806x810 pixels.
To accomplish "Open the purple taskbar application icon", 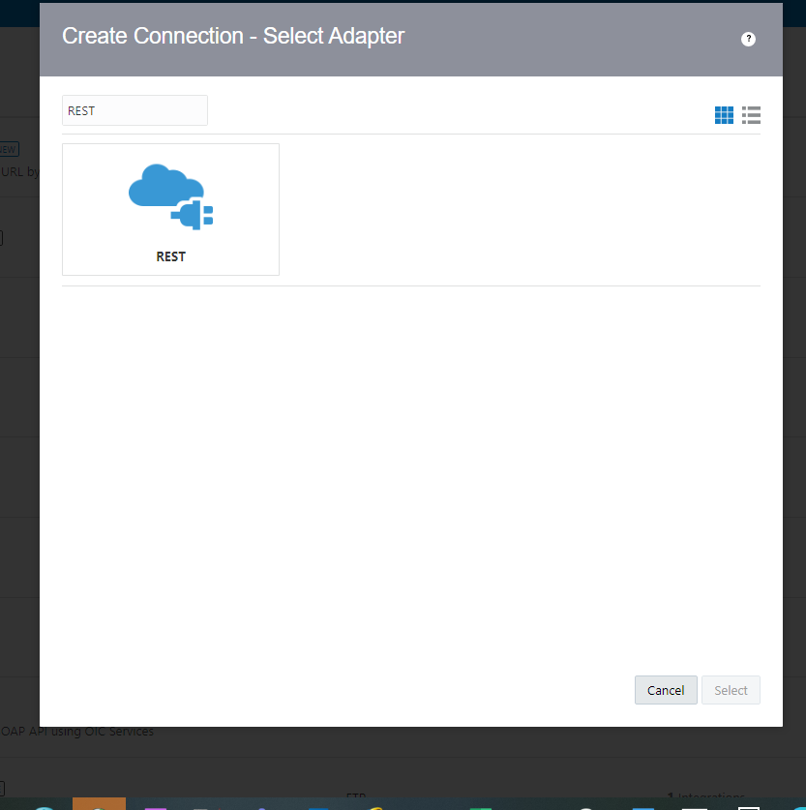I will click(x=156, y=808).
